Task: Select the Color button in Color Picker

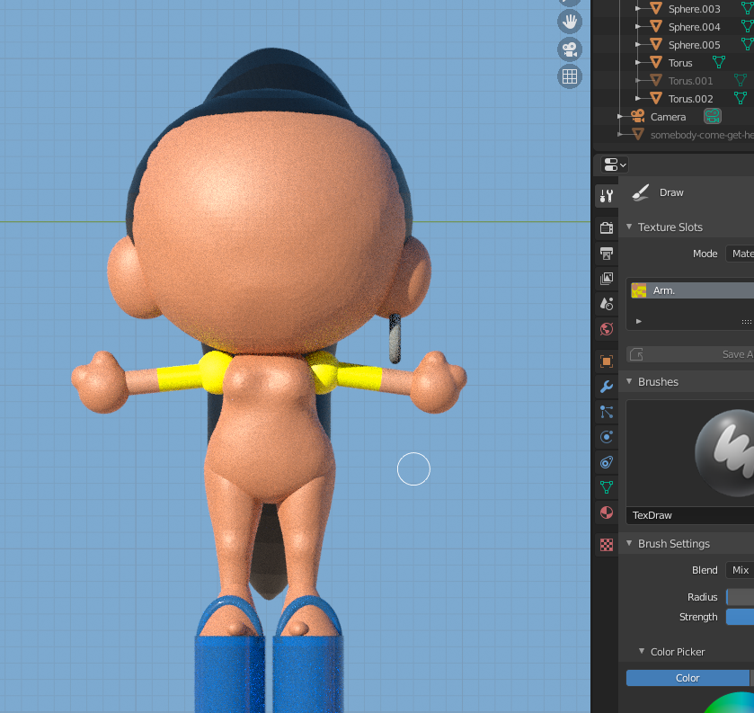Action: tap(687, 678)
